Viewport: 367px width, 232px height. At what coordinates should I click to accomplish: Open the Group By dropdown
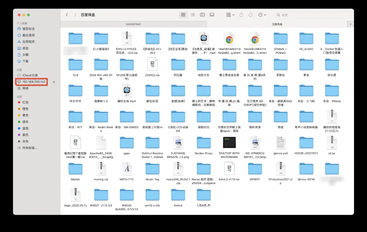pos(230,15)
